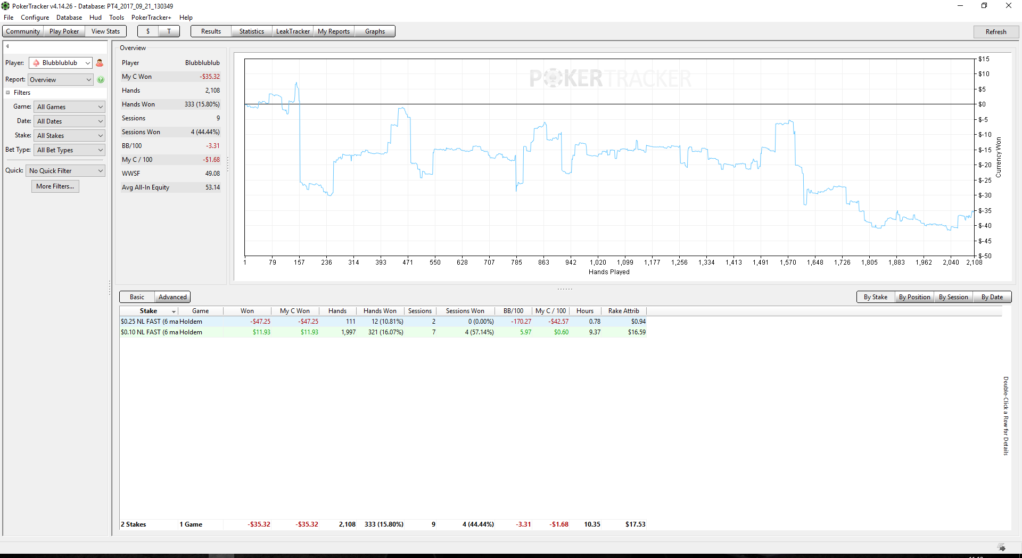
Task: Open the Configure menu
Action: pos(35,18)
